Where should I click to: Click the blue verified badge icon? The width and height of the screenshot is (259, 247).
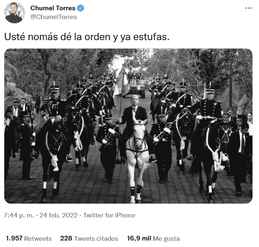81,8
